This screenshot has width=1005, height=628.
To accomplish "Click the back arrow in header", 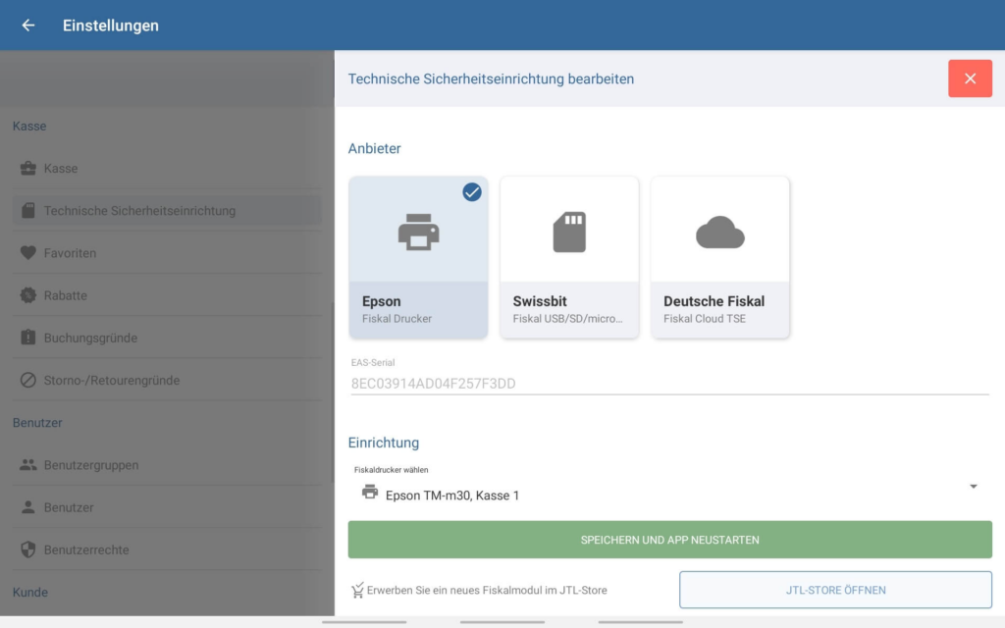I will pos(28,26).
